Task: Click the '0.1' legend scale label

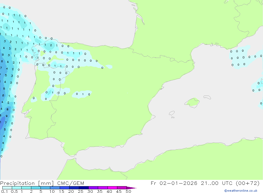Action: pos(4,191)
